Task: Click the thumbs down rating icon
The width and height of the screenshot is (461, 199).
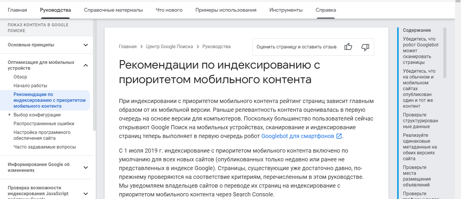Action: pos(365,47)
